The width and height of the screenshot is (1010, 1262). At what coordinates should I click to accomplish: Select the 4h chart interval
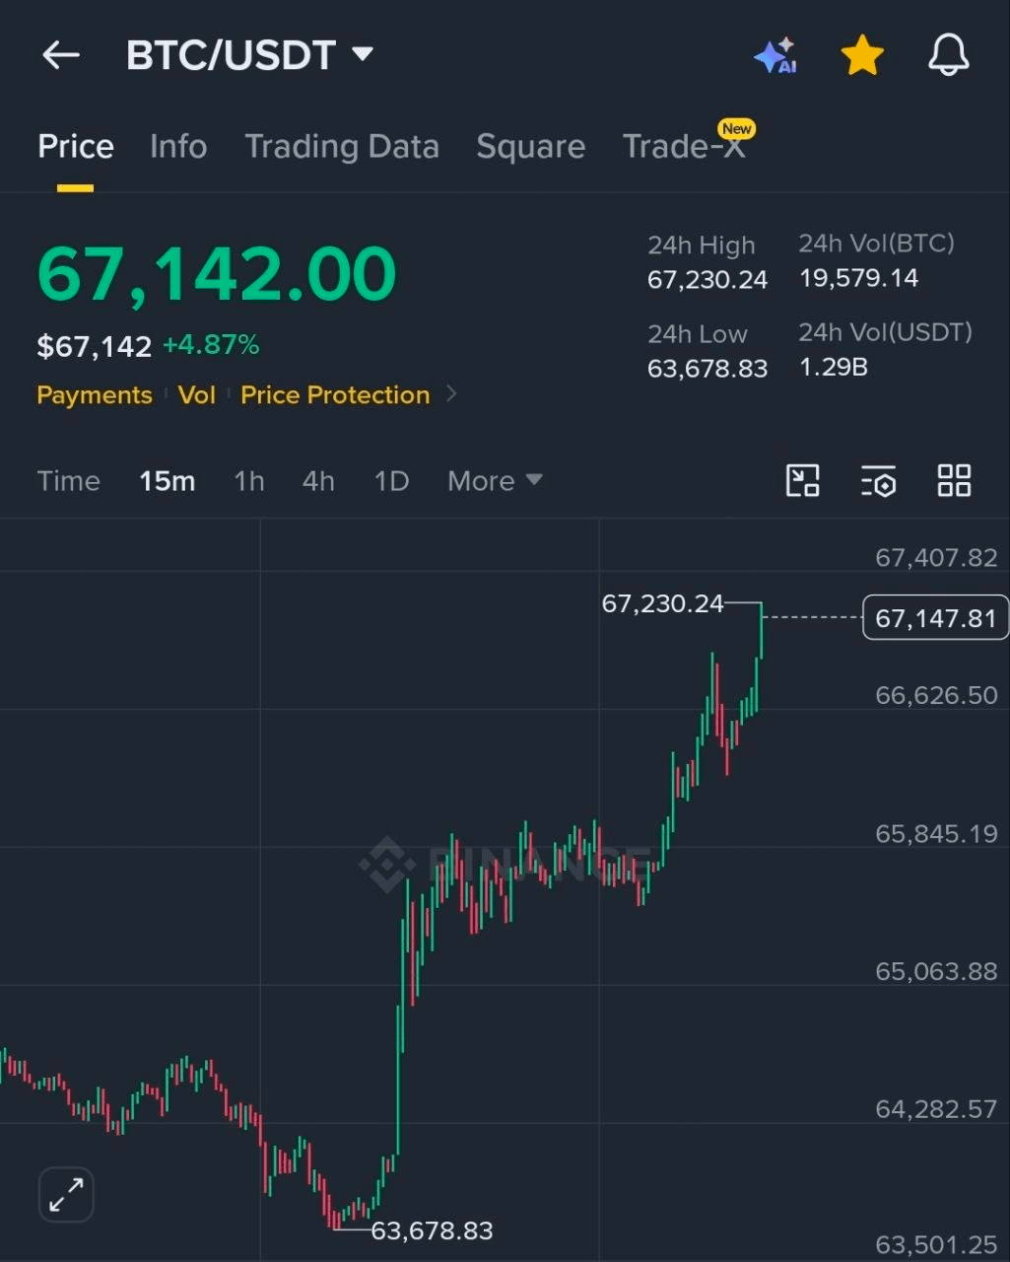[x=318, y=481]
